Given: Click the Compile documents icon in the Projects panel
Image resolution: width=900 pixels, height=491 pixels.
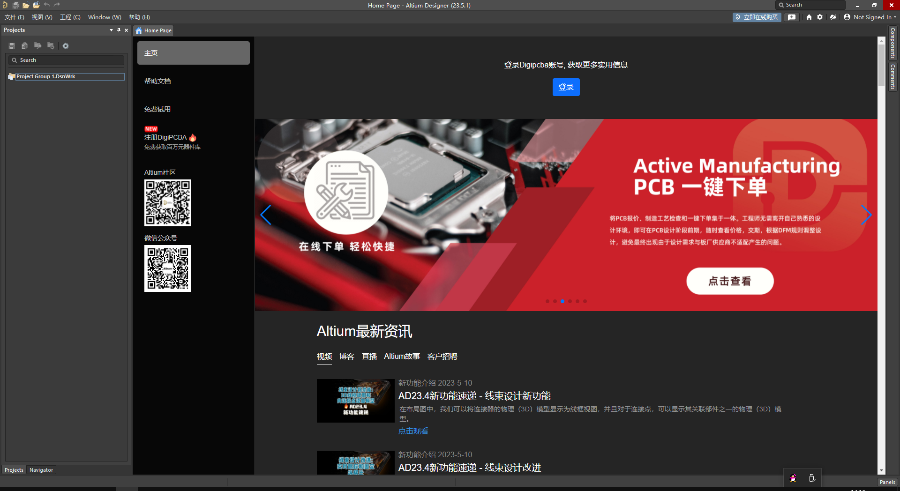Looking at the screenshot, I should click(24, 46).
